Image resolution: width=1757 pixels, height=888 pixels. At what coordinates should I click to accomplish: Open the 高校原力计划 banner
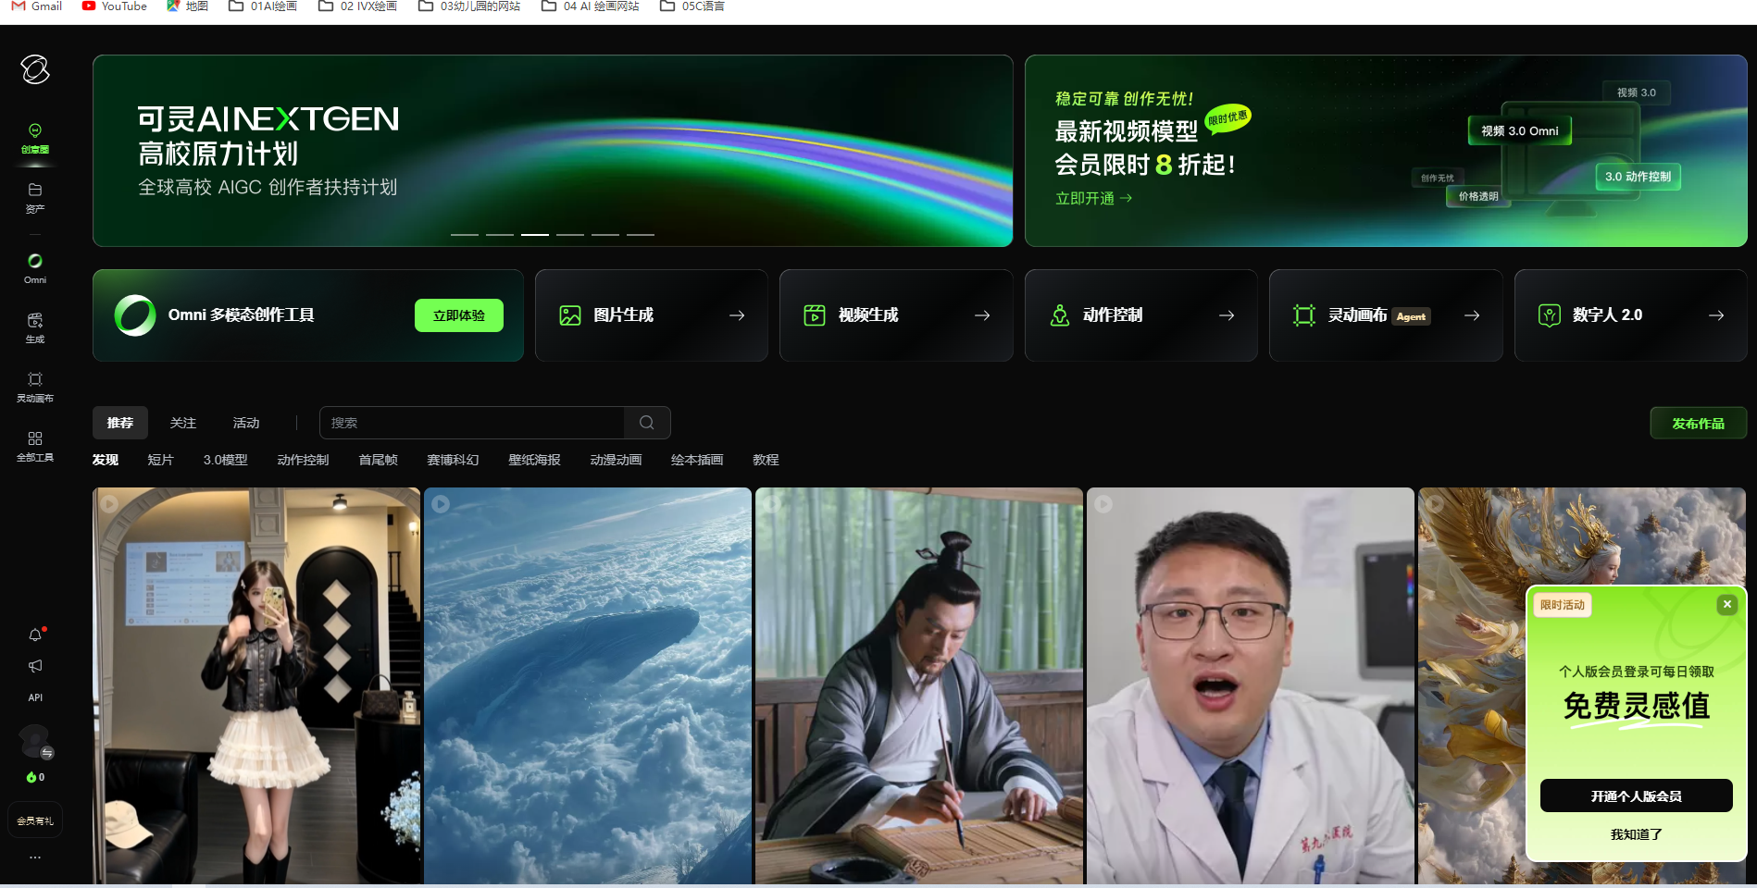coord(553,151)
